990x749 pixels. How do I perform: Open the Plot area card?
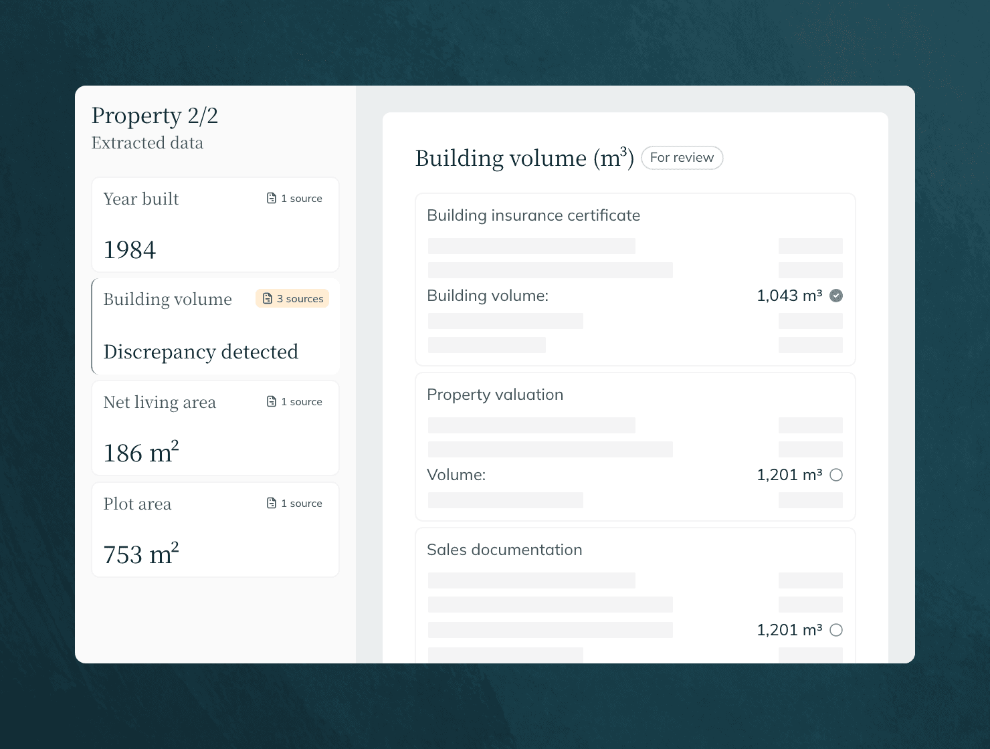pos(215,530)
